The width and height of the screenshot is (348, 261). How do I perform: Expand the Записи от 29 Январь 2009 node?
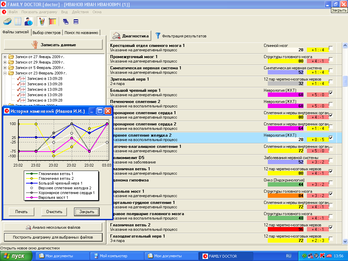(x=5, y=63)
